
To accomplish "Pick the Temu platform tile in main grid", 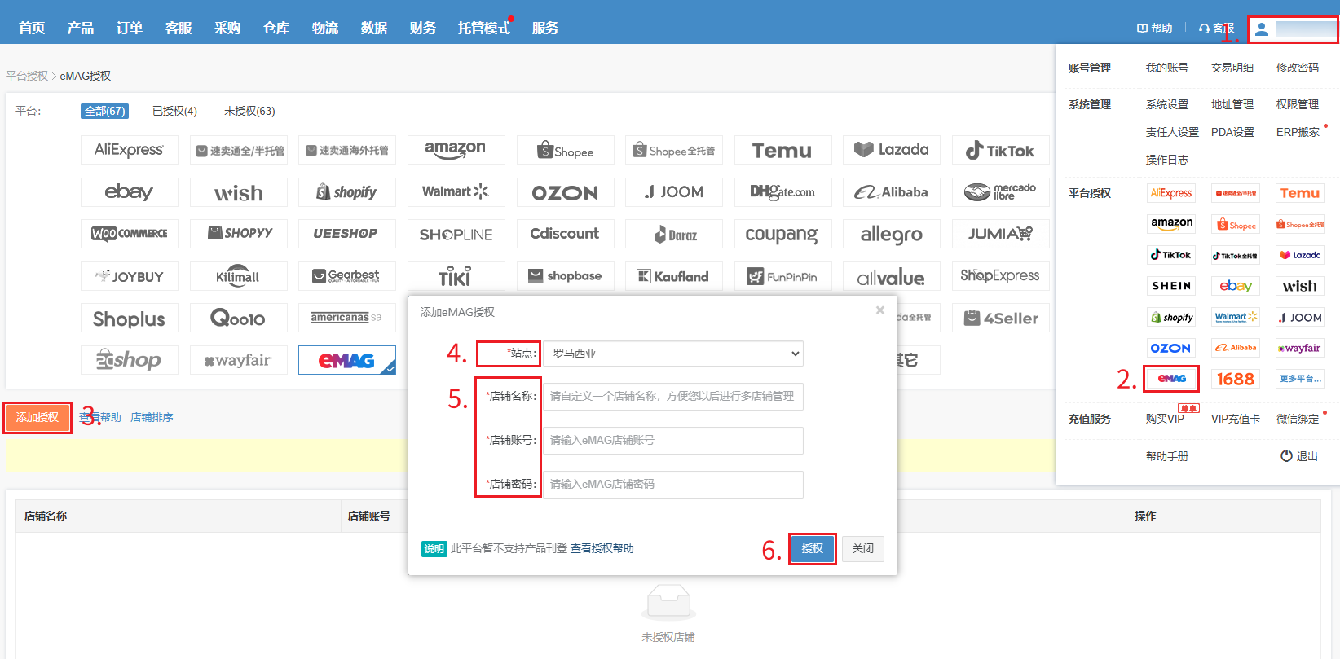I will point(782,150).
